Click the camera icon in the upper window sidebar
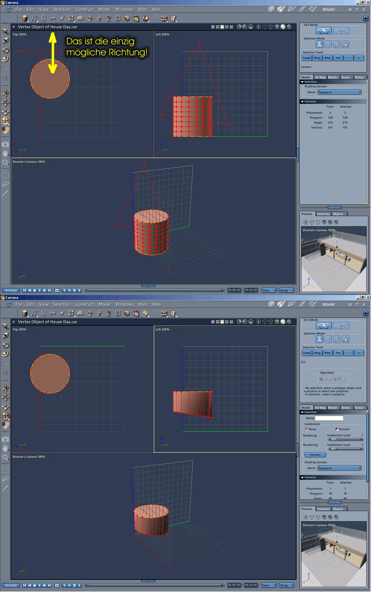This screenshot has width=371, height=592. tap(5, 144)
